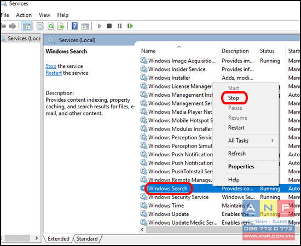Expand All Tasks submenu arrow
This screenshot has width=301, height=246.
pos(273,140)
